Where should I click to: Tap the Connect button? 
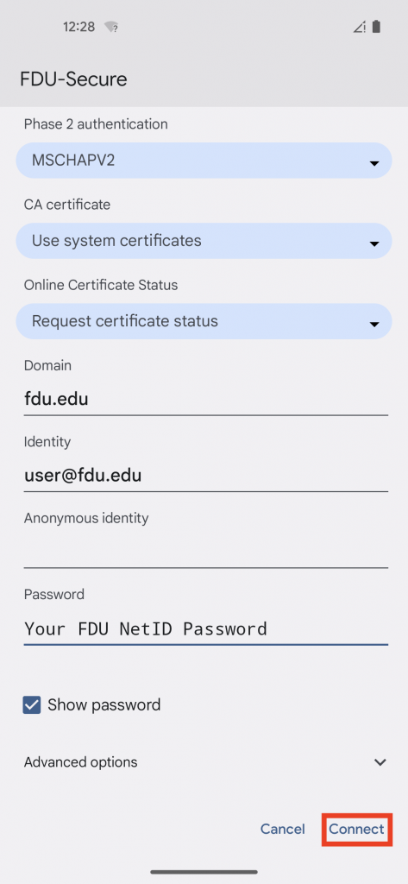pos(357,830)
